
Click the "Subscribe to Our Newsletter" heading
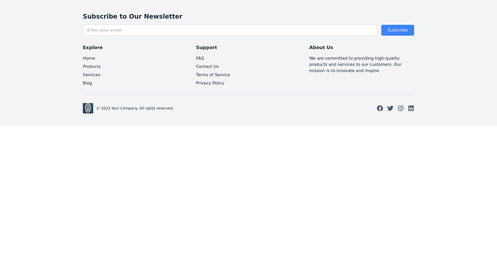[133, 17]
